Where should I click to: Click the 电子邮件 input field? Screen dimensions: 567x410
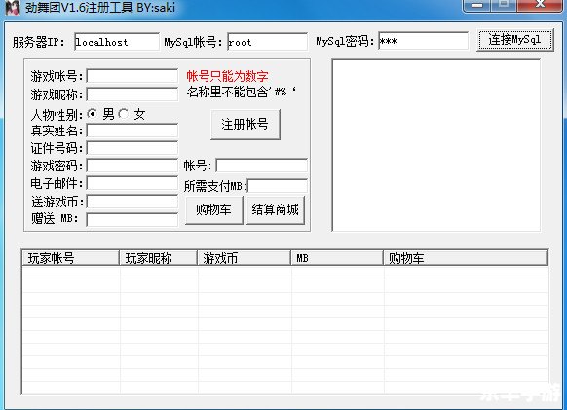coord(132,183)
